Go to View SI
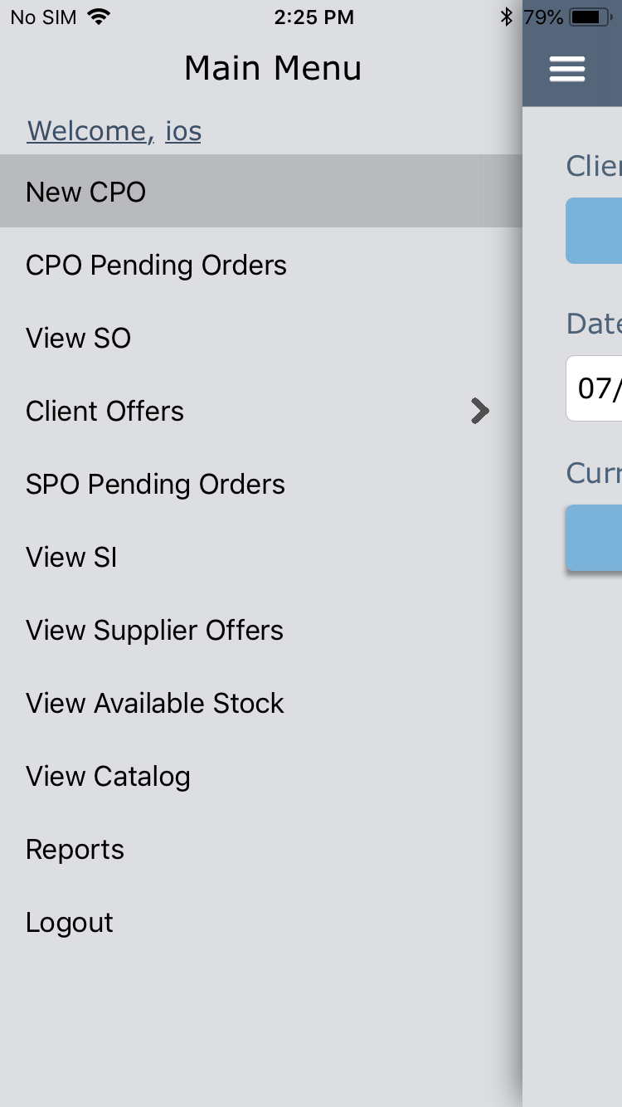This screenshot has height=1107, width=622. tap(71, 558)
